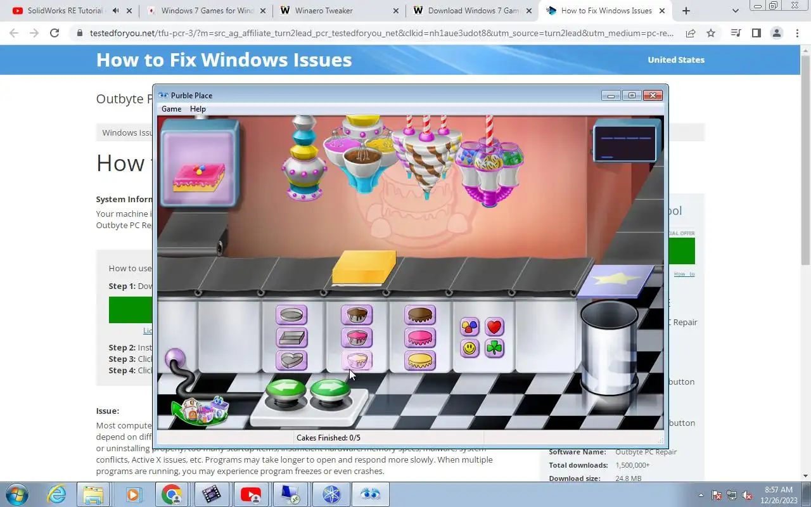
Task: Open a new browser tab
Action: pyautogui.click(x=686, y=11)
